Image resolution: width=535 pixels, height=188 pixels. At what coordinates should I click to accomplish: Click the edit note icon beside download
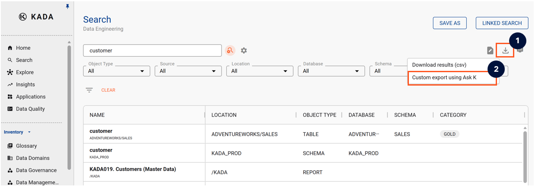[x=490, y=51]
